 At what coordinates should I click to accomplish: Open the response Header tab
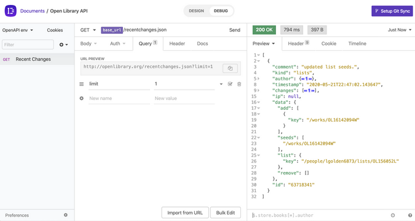[298, 44]
